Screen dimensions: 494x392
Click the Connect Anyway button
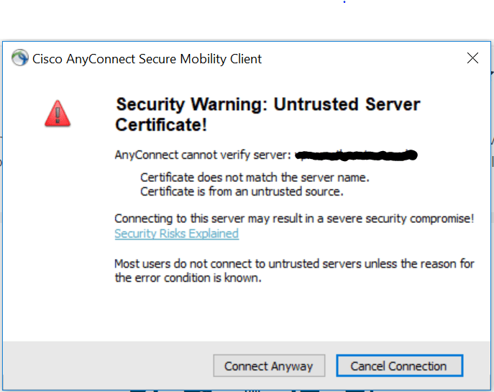click(269, 365)
